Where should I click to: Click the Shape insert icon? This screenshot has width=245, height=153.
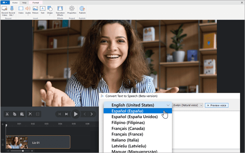(50, 8)
